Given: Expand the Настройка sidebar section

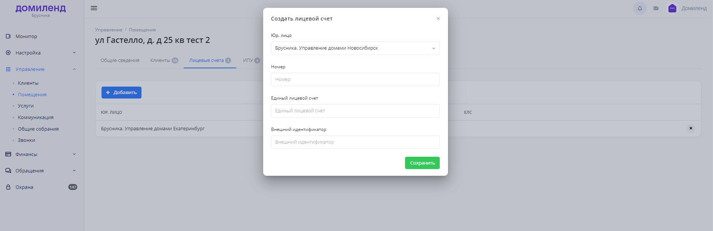Looking at the screenshot, I should click(74, 53).
